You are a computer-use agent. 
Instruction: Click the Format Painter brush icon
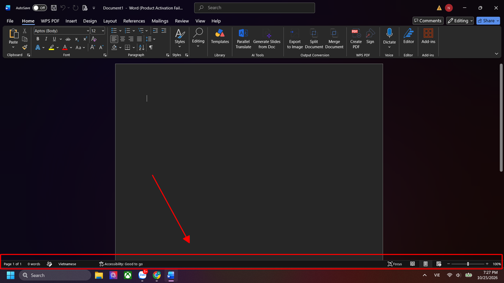[x=24, y=47]
